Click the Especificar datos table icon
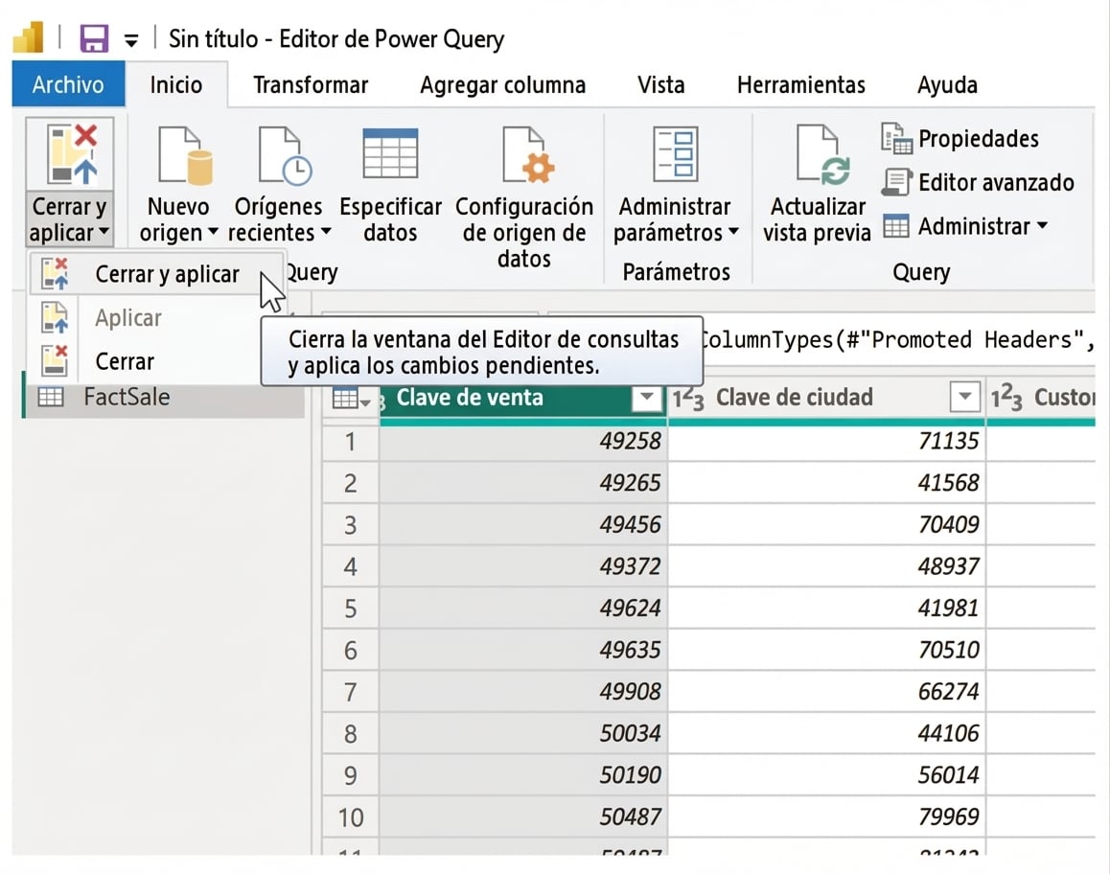The width and height of the screenshot is (1110, 874). [x=390, y=154]
